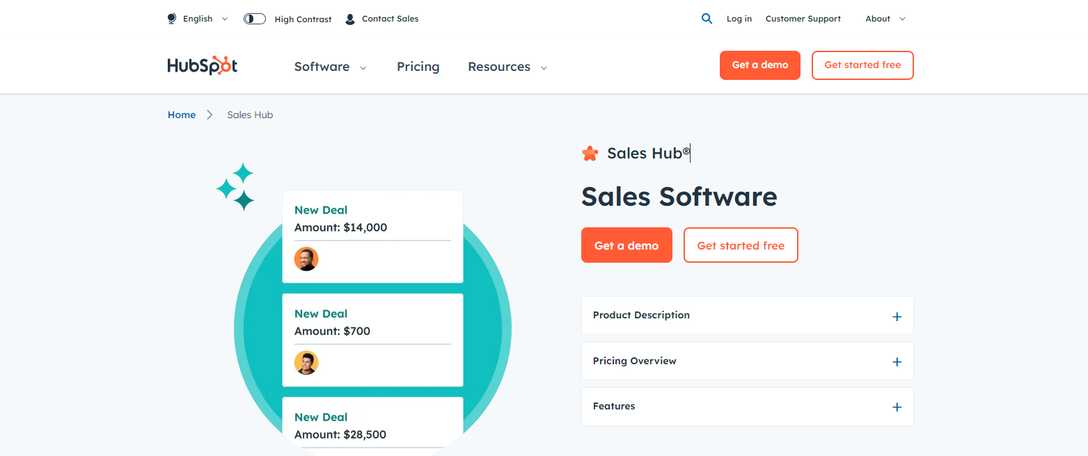Click Get a demo below Sales Software

626,245
